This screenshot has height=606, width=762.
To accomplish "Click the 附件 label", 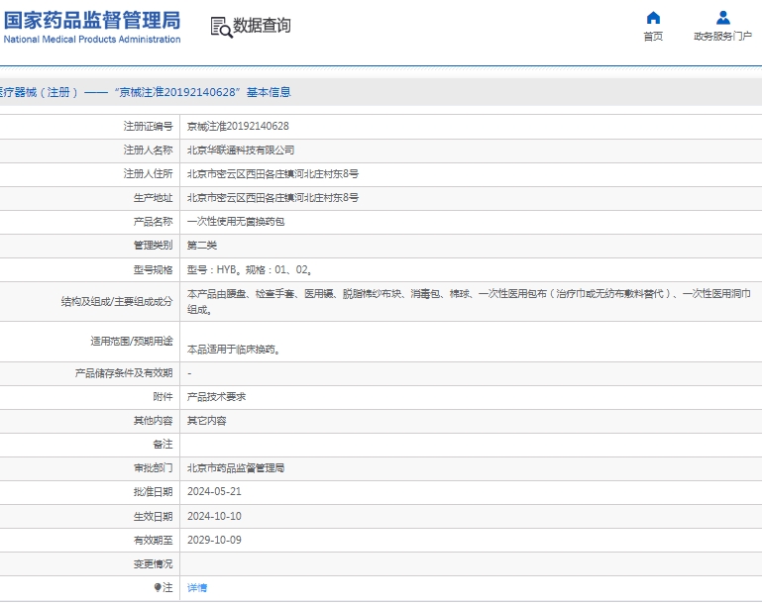I will coord(163,397).
